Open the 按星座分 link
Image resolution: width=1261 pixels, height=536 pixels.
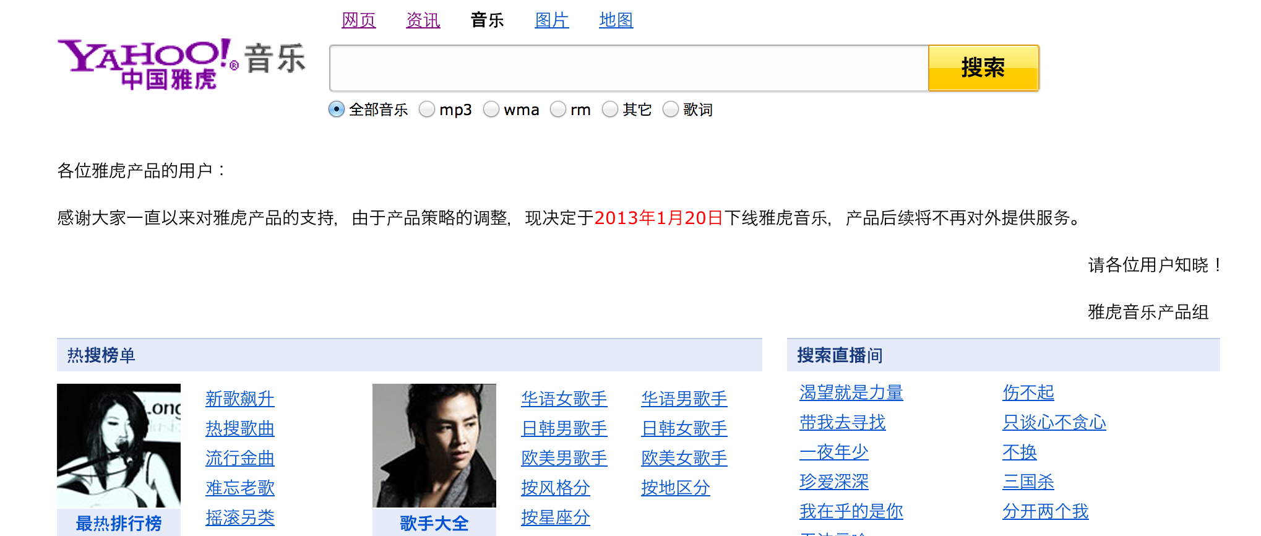556,517
